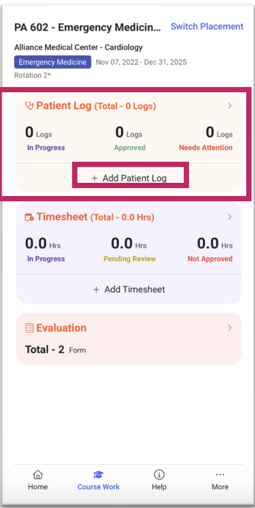
Task: Tap the Help info icon
Action: pyautogui.click(x=159, y=475)
